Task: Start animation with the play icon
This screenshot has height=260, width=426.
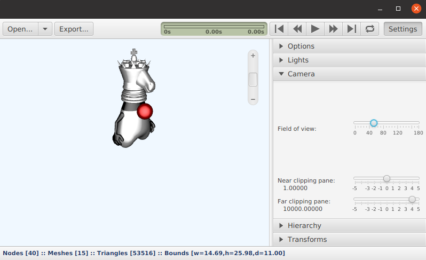Action: point(315,29)
